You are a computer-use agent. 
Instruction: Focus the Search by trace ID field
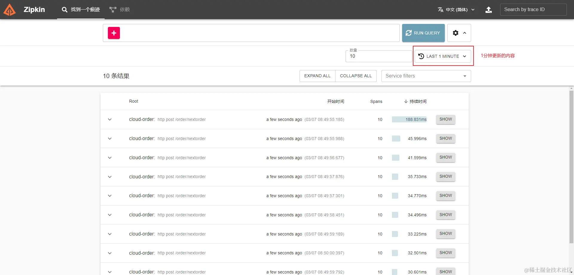point(533,10)
